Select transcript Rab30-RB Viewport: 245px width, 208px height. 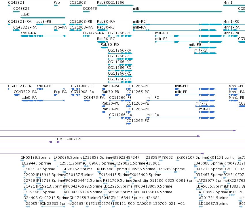pos(106,27)
